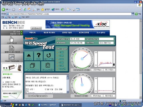Click the download speed gauge dial
The height and width of the screenshot is (107, 143).
click(x=82, y=59)
